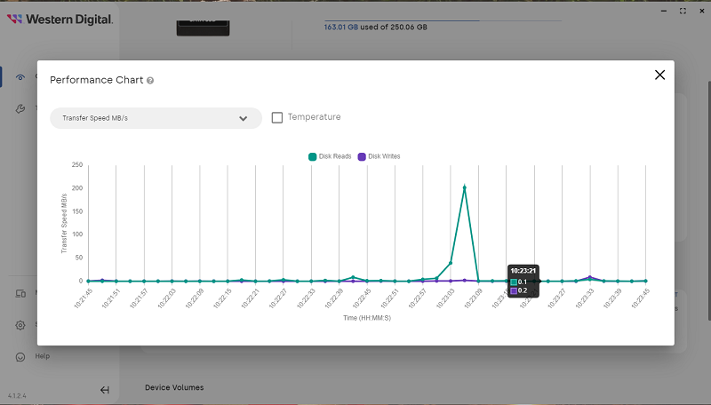Maximize the Western Digital window

pos(683,11)
